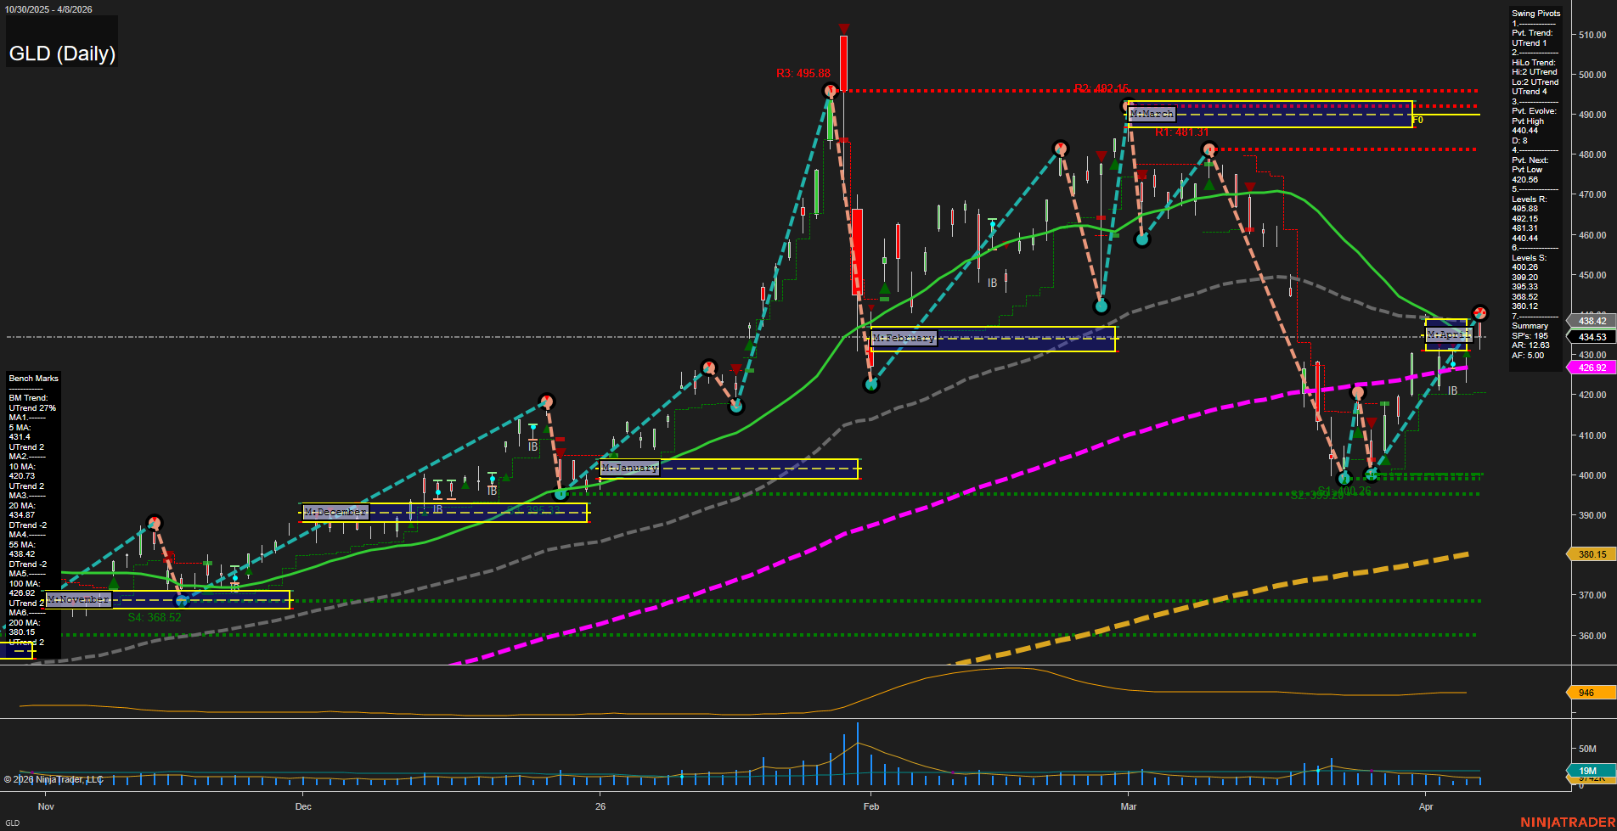
Task: Click the yellow 380.15 price swatch
Action: [x=1591, y=554]
